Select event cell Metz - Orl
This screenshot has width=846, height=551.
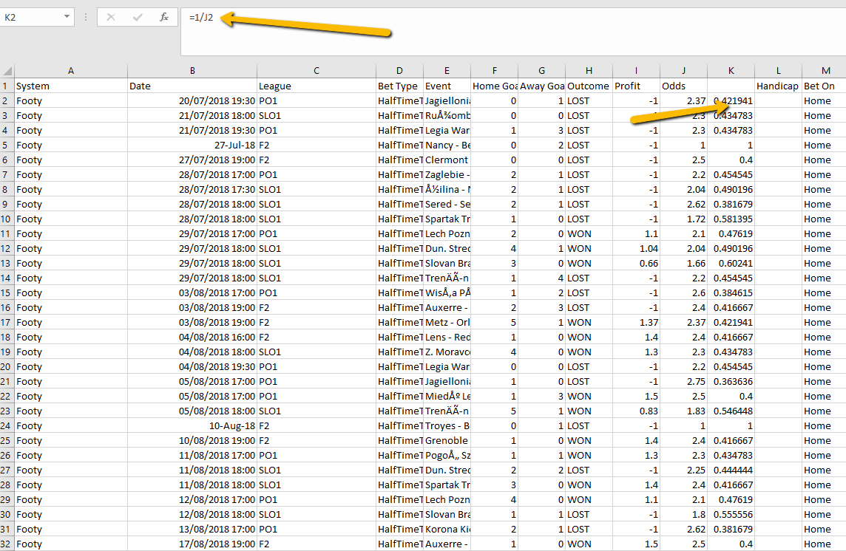[x=447, y=323]
